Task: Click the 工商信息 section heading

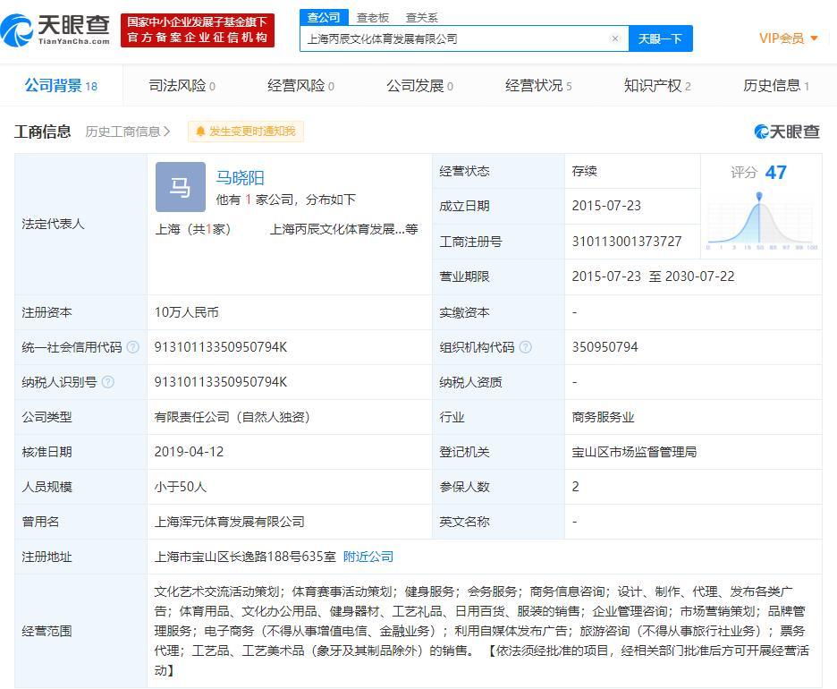Action: [43, 132]
